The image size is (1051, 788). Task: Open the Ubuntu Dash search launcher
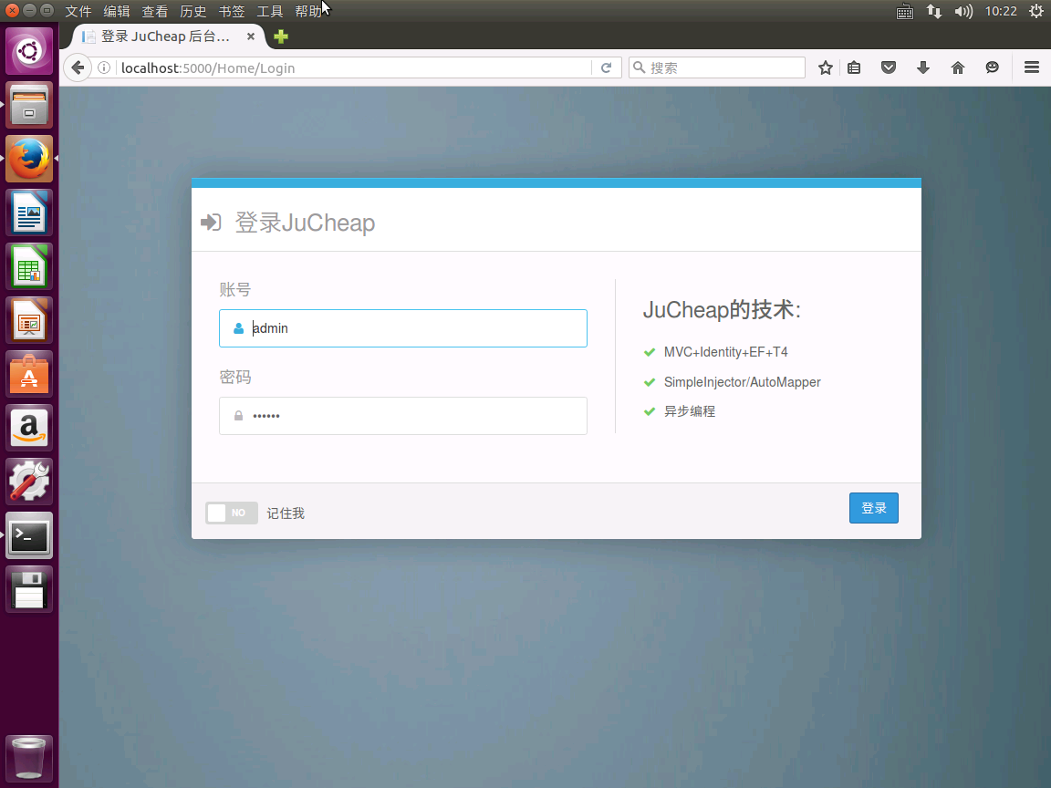tap(29, 52)
